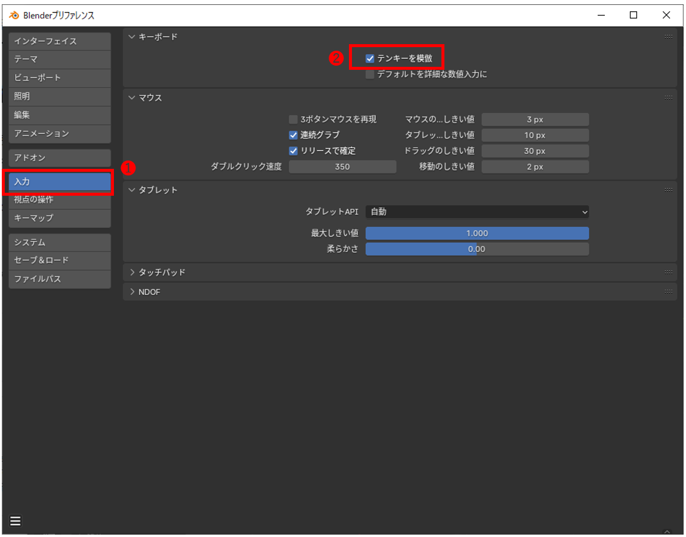Grab the タブレット panel drag handle

(668, 190)
